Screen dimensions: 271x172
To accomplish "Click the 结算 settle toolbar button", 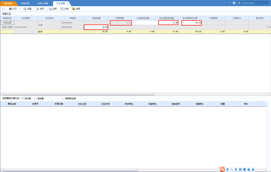I will coord(76,9).
